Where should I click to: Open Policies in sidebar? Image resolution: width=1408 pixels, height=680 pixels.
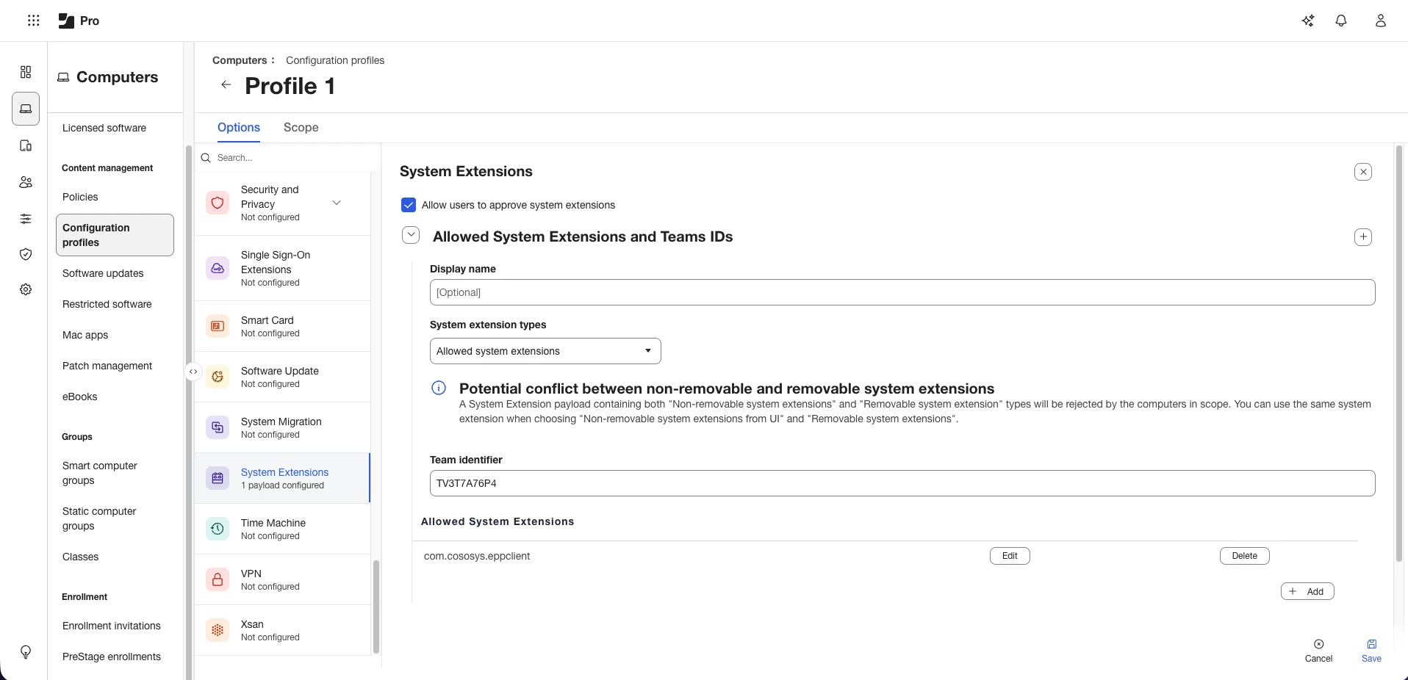(80, 197)
